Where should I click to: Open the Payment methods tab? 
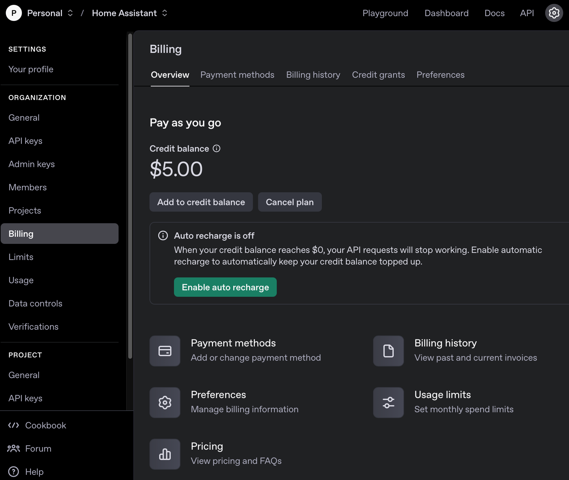[237, 75]
